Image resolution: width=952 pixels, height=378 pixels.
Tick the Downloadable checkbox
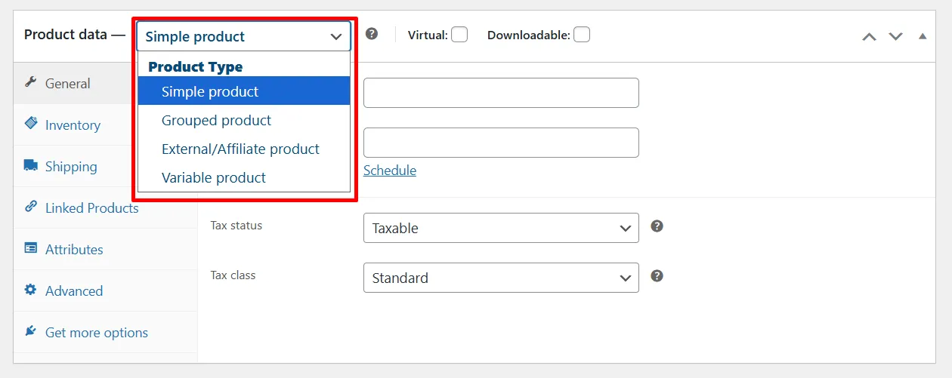point(582,35)
